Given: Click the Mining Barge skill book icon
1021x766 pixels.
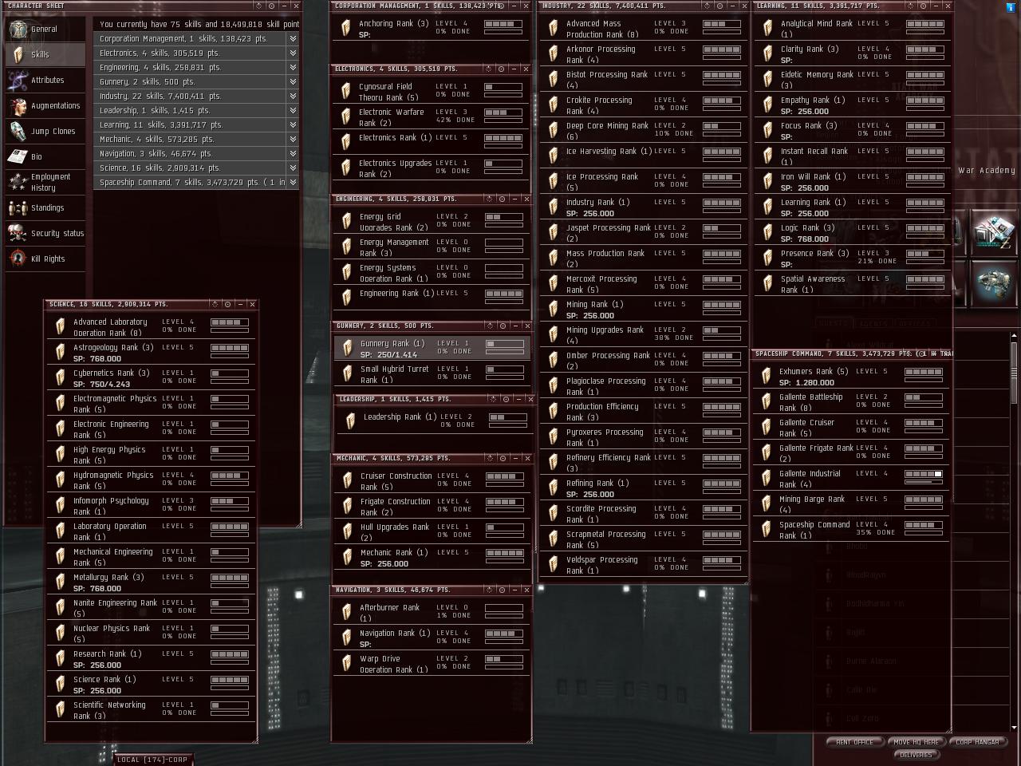Looking at the screenshot, I should coord(766,504).
